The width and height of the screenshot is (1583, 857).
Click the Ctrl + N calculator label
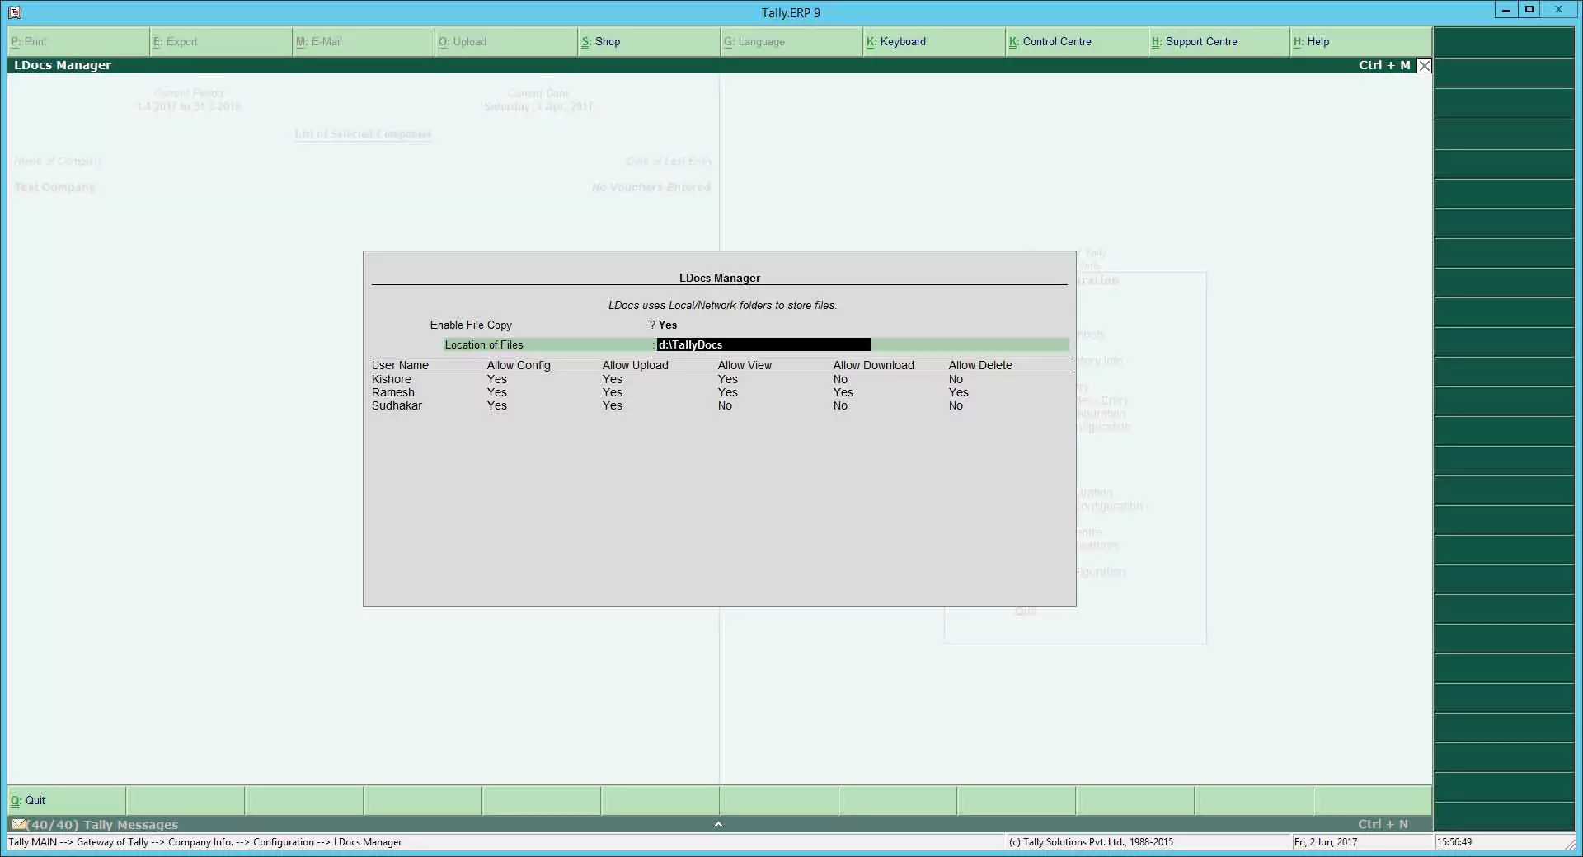point(1383,824)
